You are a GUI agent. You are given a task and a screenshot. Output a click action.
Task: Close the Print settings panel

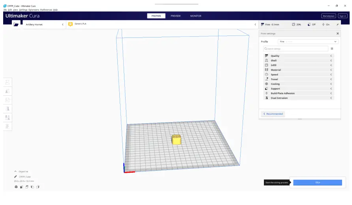coord(338,34)
